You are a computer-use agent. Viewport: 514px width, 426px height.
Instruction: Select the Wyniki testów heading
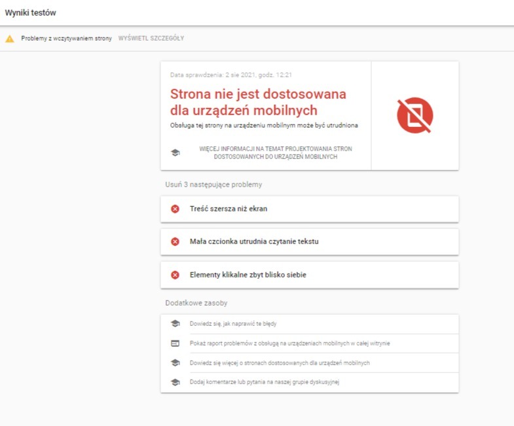click(31, 13)
